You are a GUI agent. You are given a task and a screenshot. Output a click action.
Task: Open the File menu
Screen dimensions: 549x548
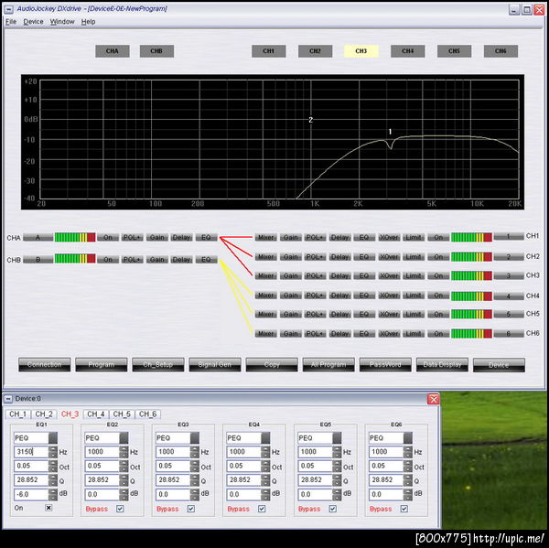point(11,22)
